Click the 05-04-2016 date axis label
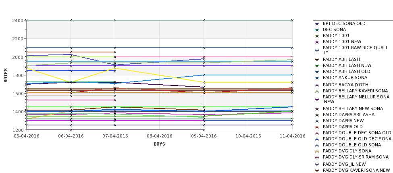The image size is (393, 173). [26, 136]
